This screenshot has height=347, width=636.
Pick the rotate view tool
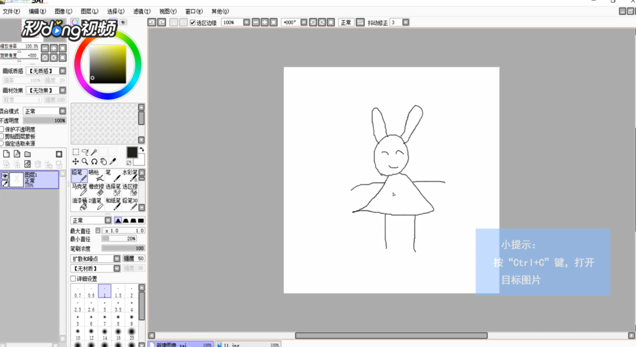[x=94, y=162]
